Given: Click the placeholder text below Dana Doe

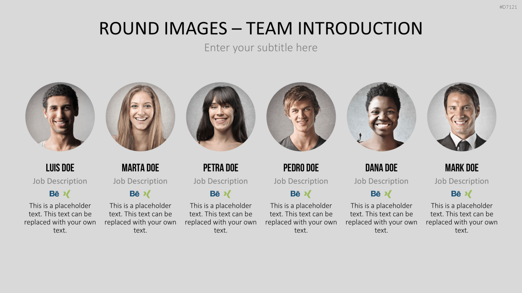Looking at the screenshot, I should pyautogui.click(x=382, y=218).
